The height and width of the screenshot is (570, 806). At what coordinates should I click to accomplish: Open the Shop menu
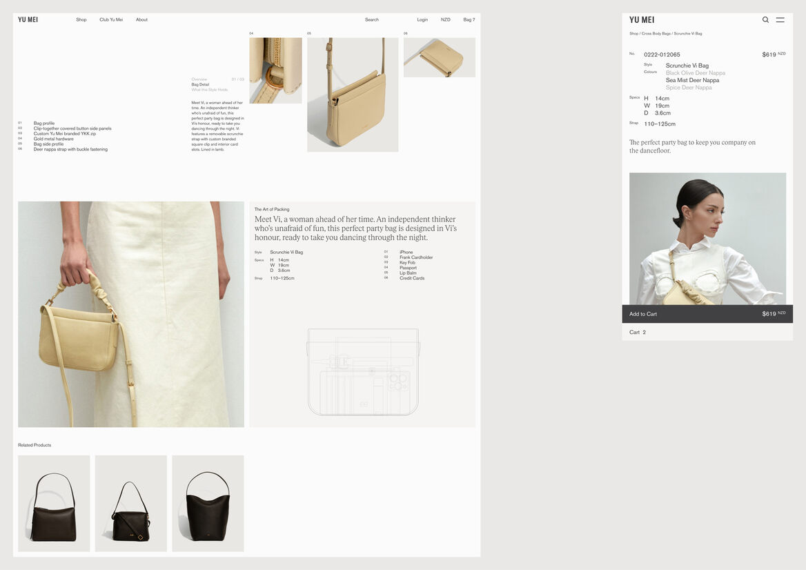coord(81,20)
